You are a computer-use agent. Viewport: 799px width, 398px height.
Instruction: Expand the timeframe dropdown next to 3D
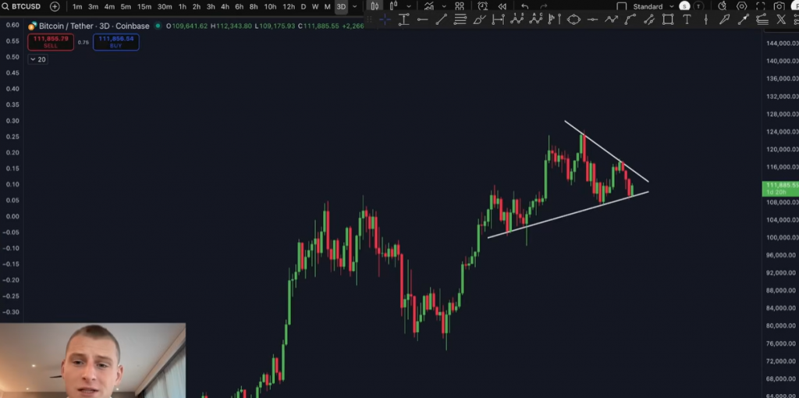pyautogui.click(x=355, y=6)
